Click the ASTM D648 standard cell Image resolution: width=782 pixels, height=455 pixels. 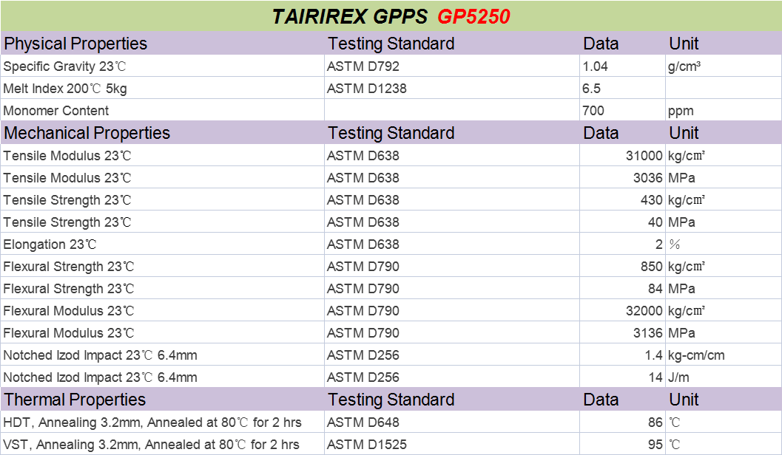pos(363,422)
